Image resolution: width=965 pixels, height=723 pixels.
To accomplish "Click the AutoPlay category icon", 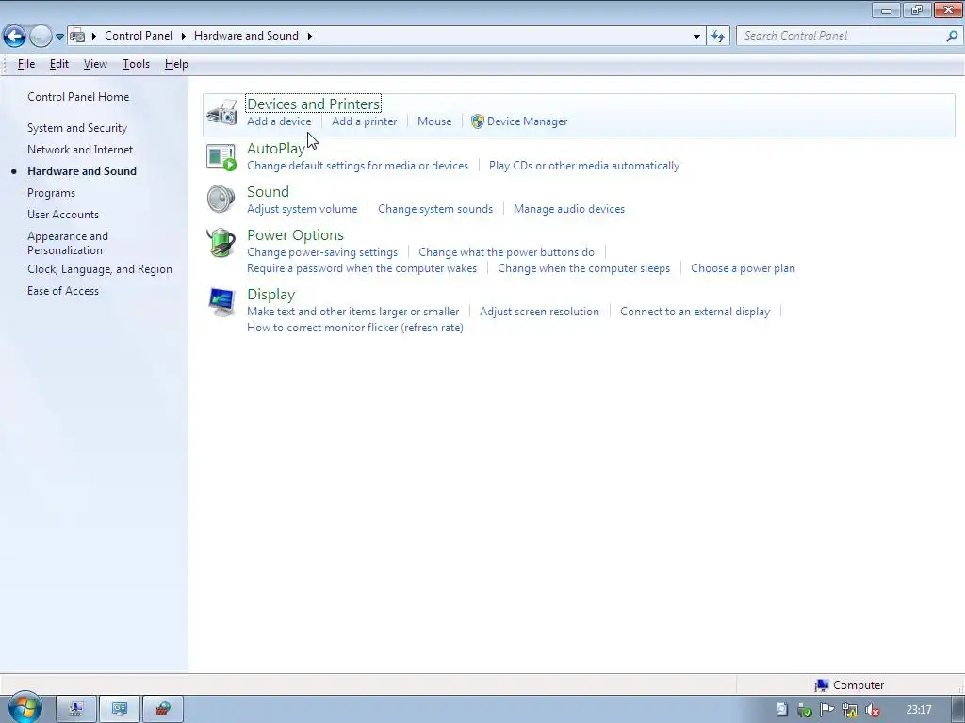I will pyautogui.click(x=221, y=157).
